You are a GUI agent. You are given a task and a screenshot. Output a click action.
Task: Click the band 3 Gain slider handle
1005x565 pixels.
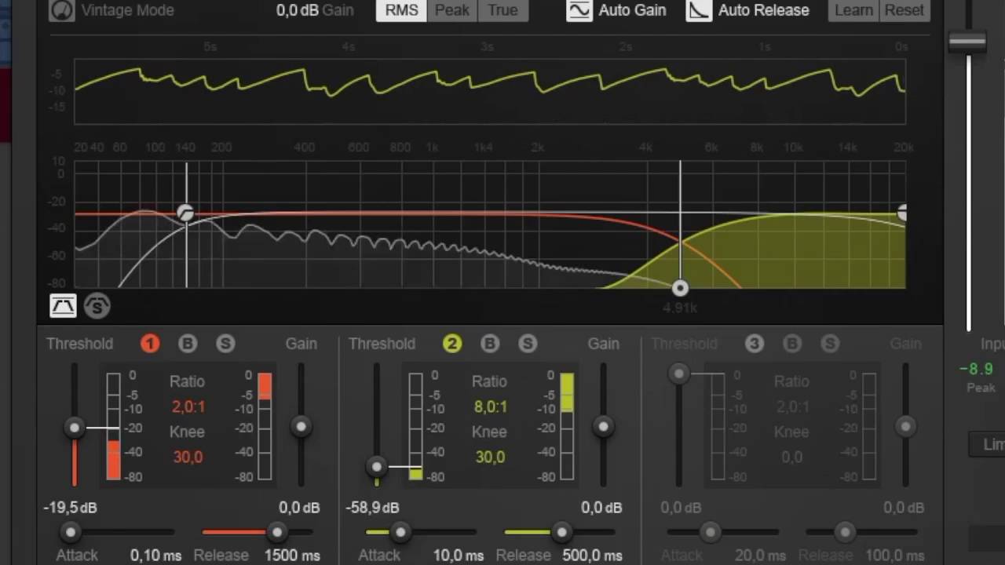(x=905, y=426)
